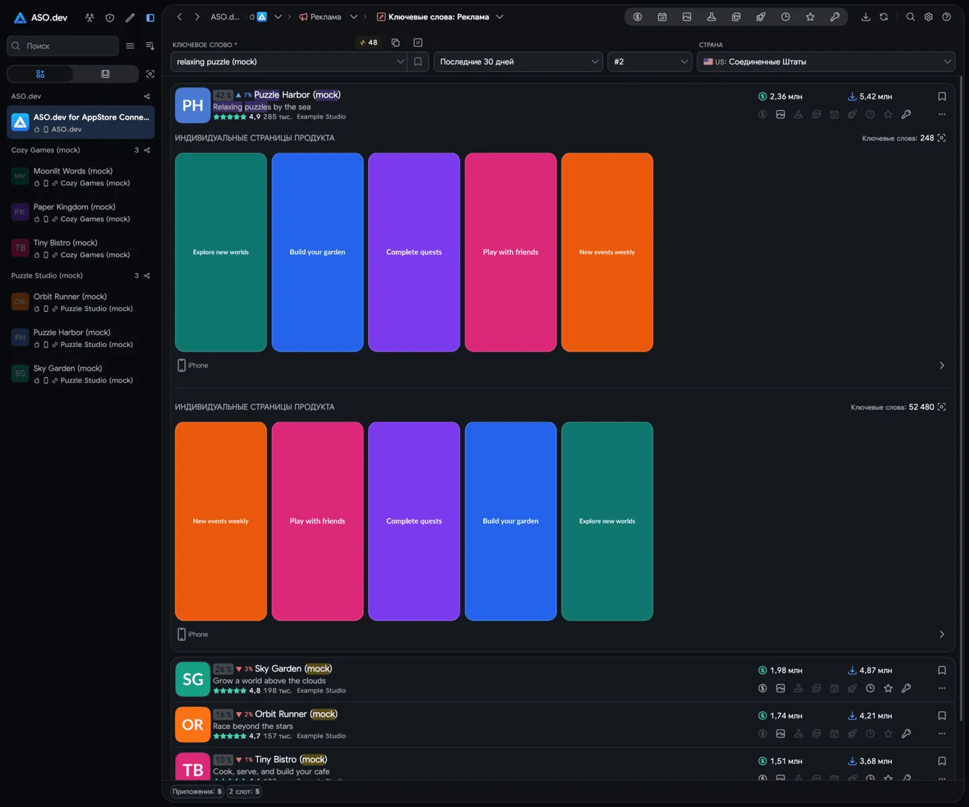The width and height of the screenshot is (969, 807).
Task: Focus the 'Поиск' search field in sidebar
Action: (63, 46)
